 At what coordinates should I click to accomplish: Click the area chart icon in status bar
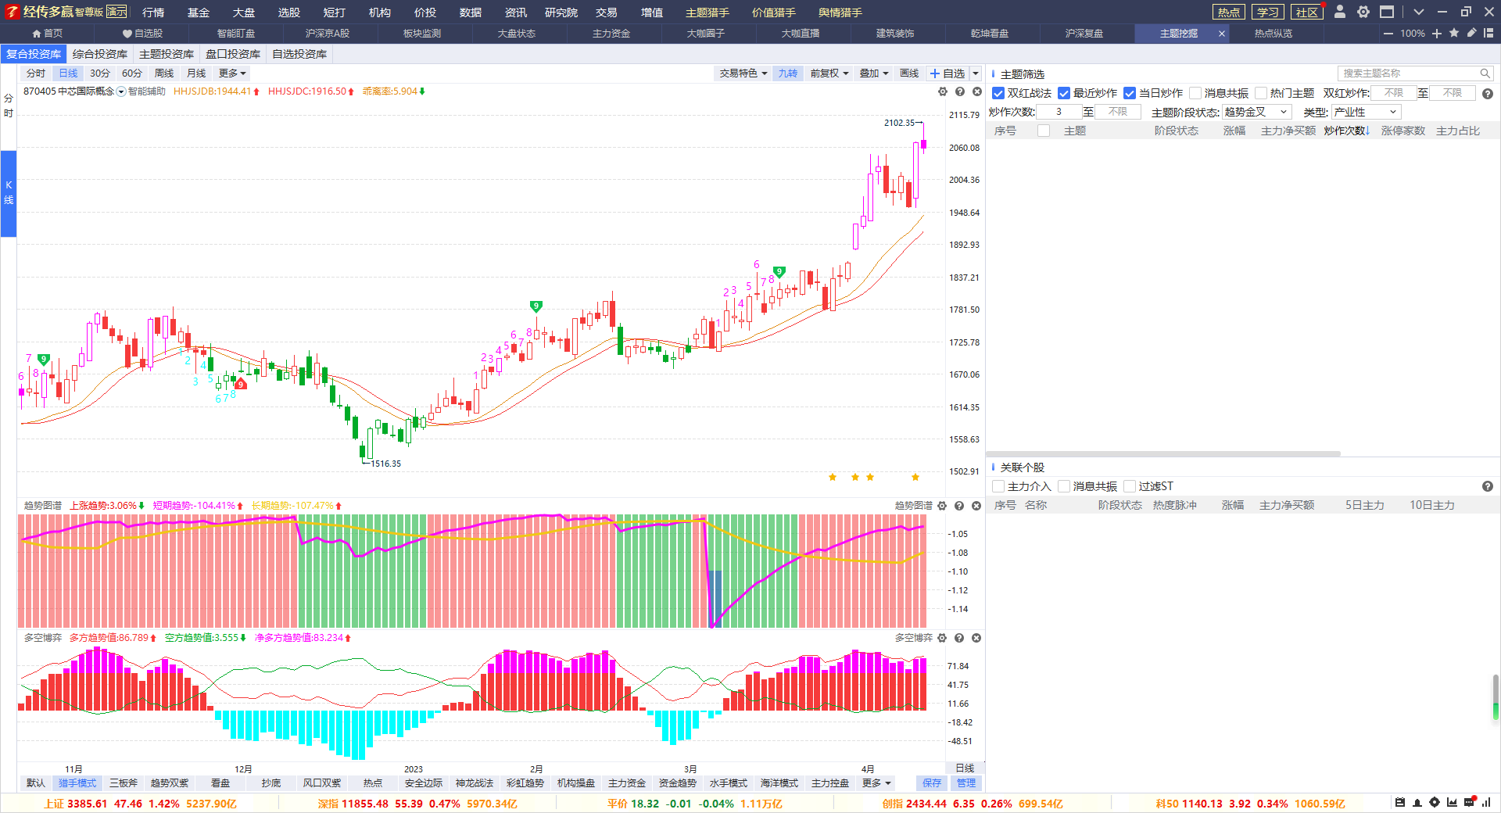click(1452, 802)
